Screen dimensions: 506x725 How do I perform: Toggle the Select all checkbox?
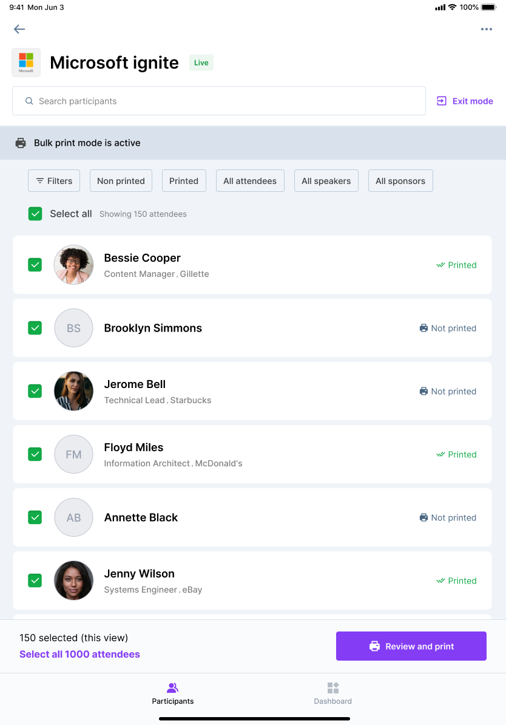pos(35,214)
